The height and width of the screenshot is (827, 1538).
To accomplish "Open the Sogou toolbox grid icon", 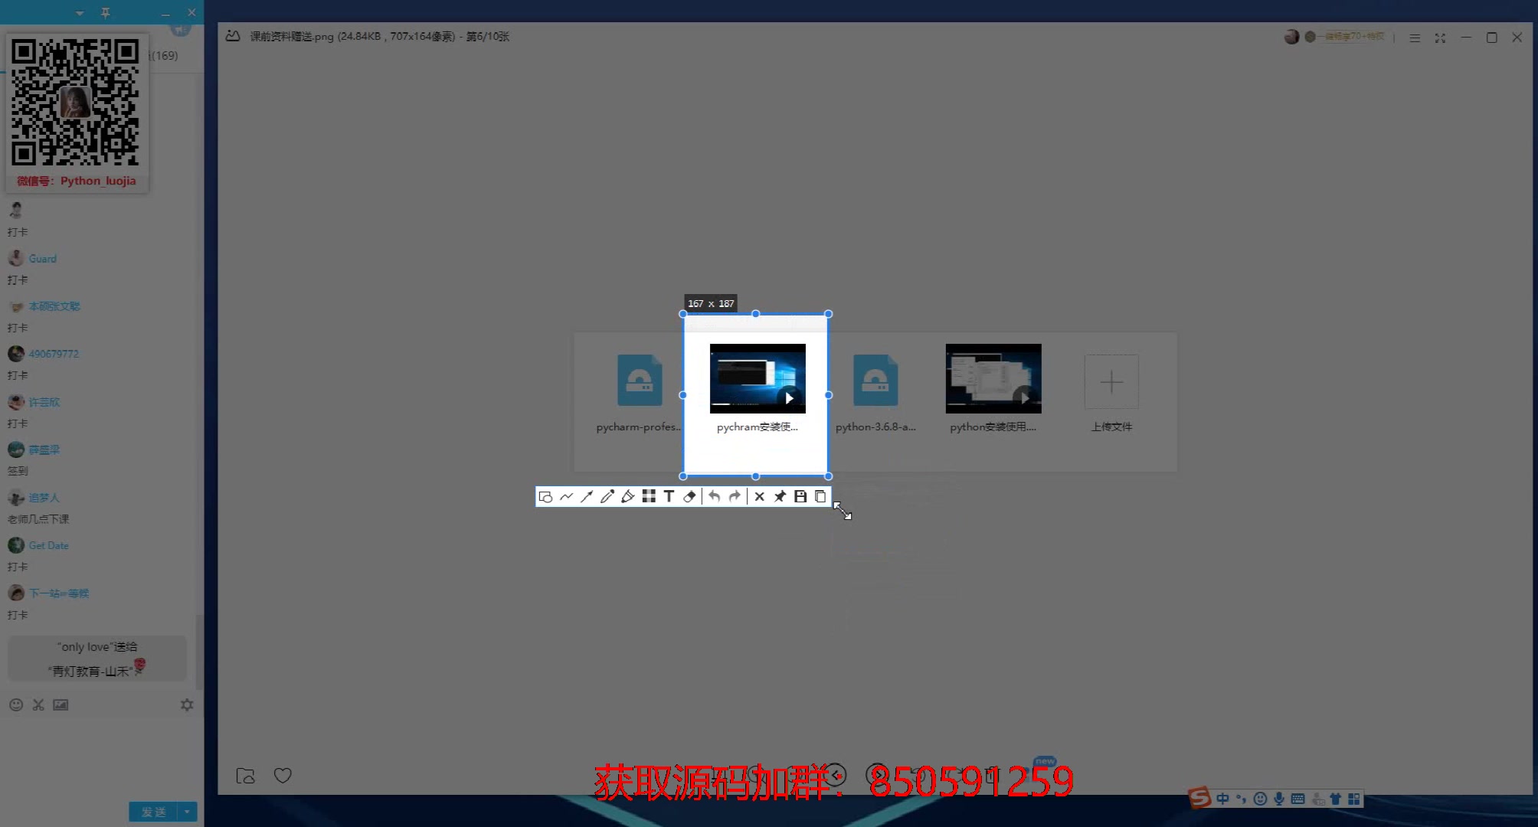I will point(1354,799).
